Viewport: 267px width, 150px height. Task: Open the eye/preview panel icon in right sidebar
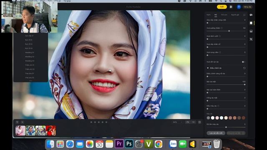[251, 15]
